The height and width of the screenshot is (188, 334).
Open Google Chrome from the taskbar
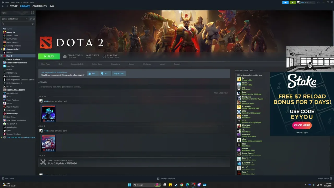pos(182,185)
